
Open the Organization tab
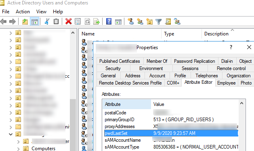(x=238, y=76)
